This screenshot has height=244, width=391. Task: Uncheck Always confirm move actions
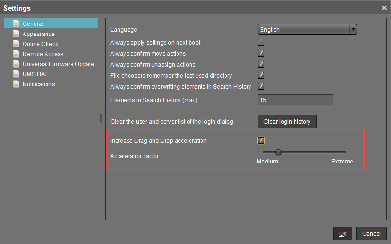coord(261,54)
